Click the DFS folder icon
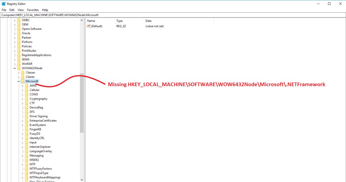Viewport: 346px width, 182px height. (x=27, y=112)
